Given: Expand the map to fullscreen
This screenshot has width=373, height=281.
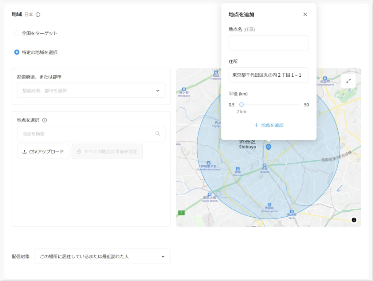Looking at the screenshot, I should pyautogui.click(x=348, y=81).
